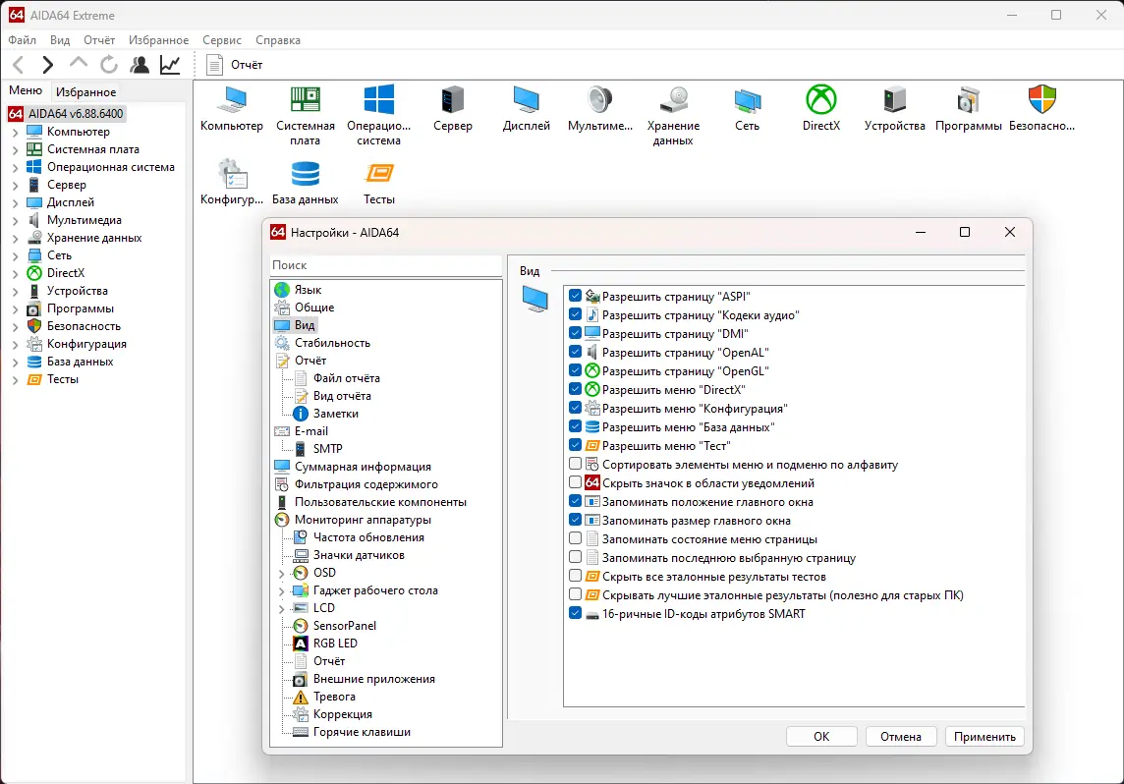Expand OSD node in settings tree

pos(281,574)
